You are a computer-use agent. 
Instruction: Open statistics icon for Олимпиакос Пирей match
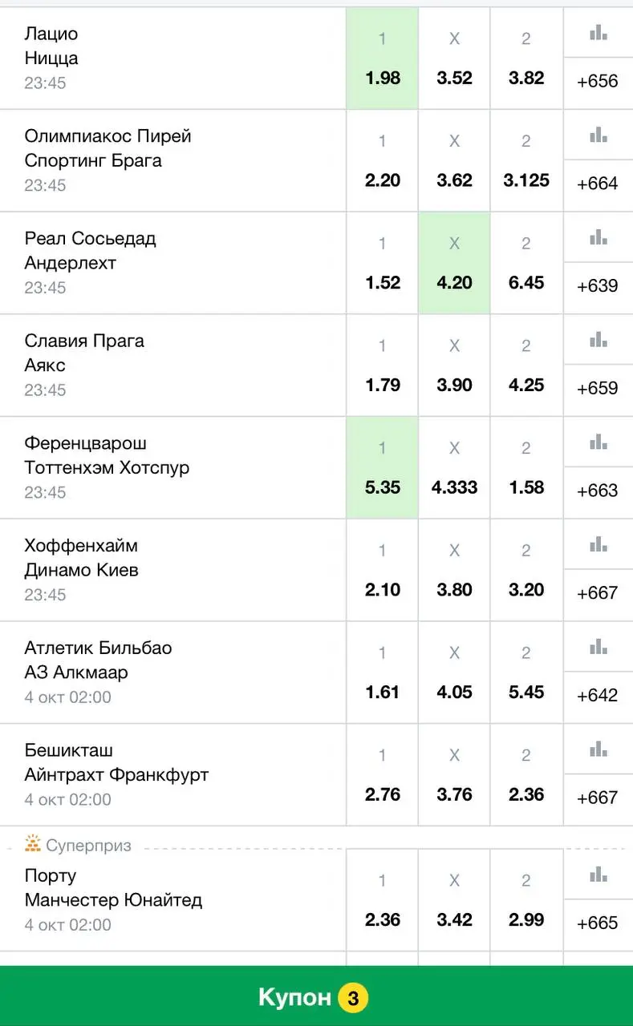(598, 135)
